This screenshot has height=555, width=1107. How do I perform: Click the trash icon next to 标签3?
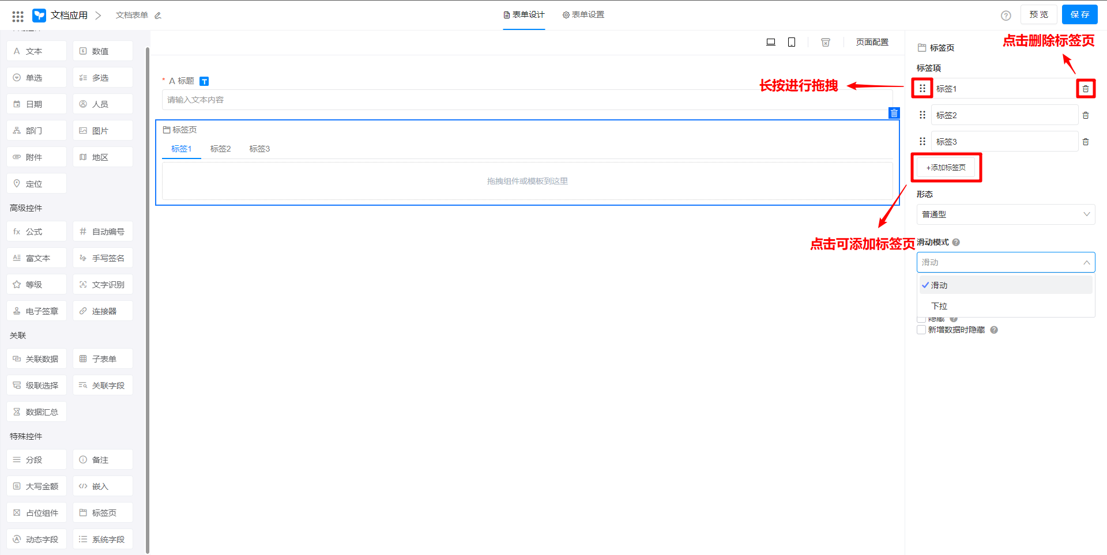pyautogui.click(x=1086, y=142)
